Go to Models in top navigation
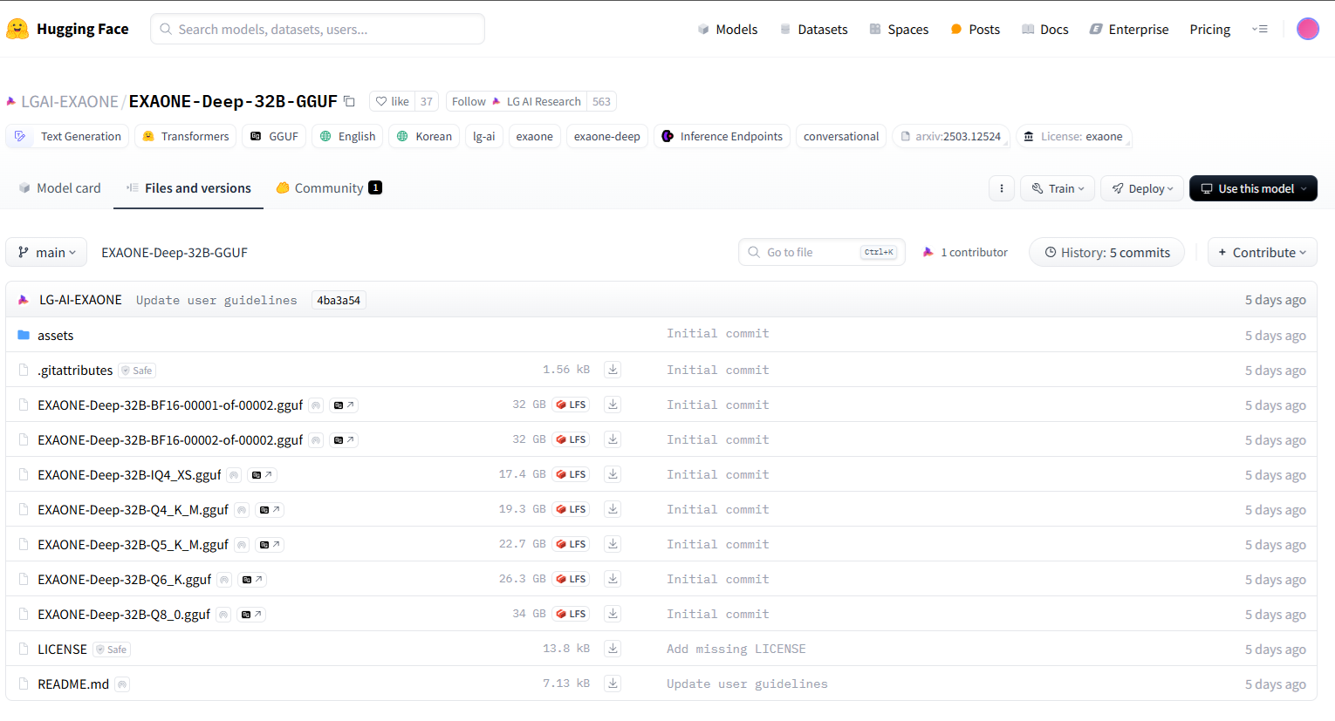This screenshot has height=721, width=1335. [728, 29]
